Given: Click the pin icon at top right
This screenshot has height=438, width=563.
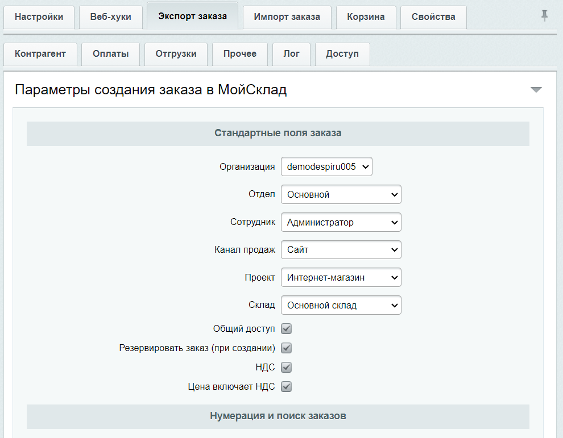Looking at the screenshot, I should 544,16.
